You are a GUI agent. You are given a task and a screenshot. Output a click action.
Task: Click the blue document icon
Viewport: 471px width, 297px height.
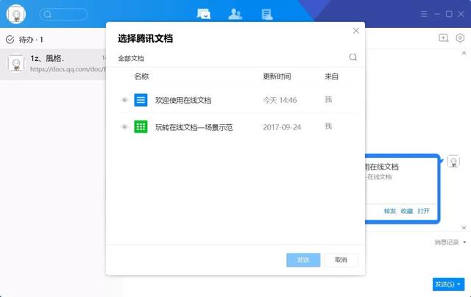[x=141, y=100]
